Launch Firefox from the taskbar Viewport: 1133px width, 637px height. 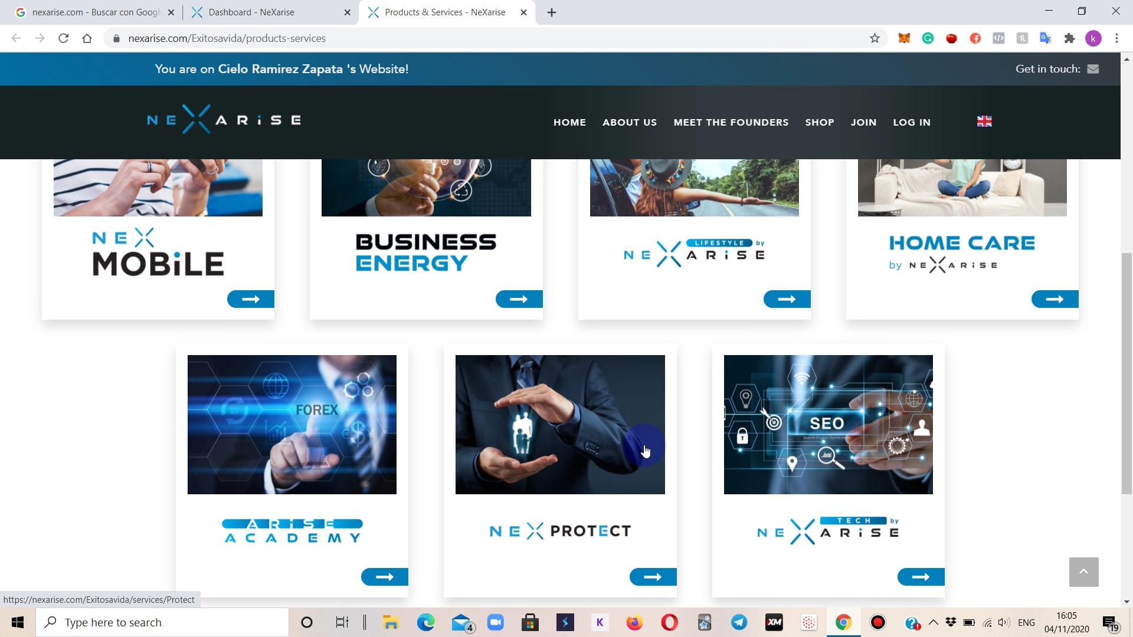[634, 622]
